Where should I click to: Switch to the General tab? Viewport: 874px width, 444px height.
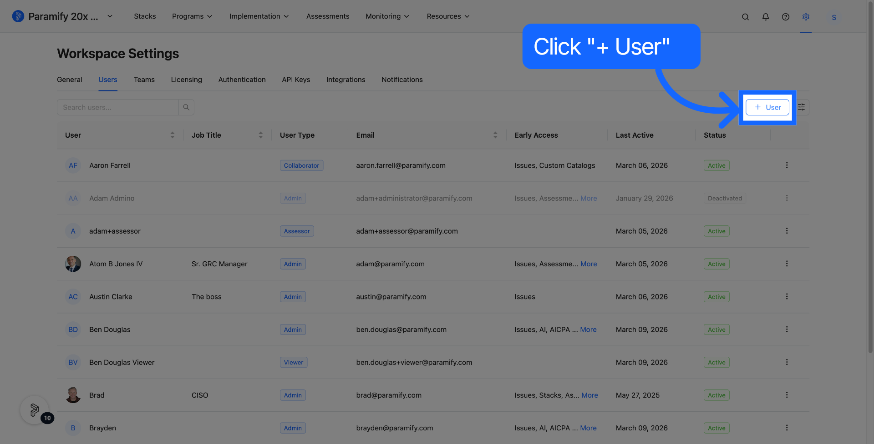pos(70,80)
